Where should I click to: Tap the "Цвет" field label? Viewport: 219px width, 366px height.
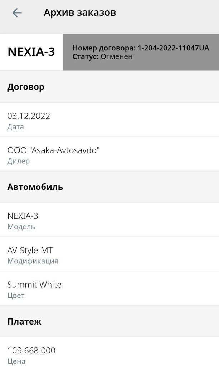tap(16, 295)
